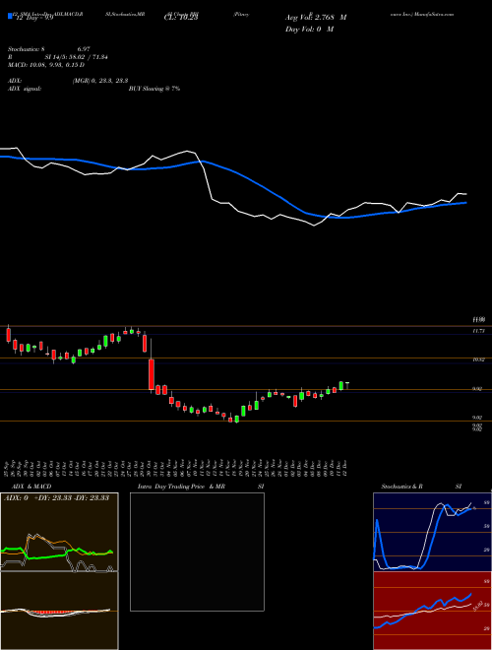Viewport: 492px width, 650px height.
Task: Click the ADX indicator chart with green line
Action: click(59, 532)
